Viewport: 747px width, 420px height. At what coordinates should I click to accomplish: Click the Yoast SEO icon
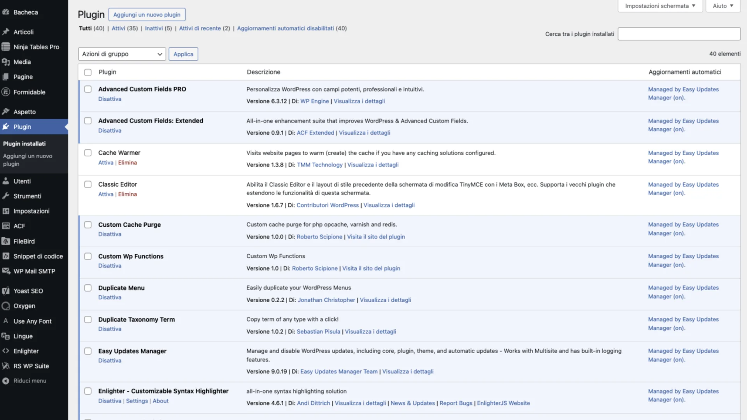(6, 291)
